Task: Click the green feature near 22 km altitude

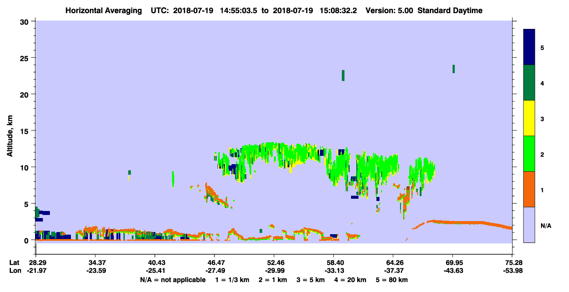Action: point(343,75)
